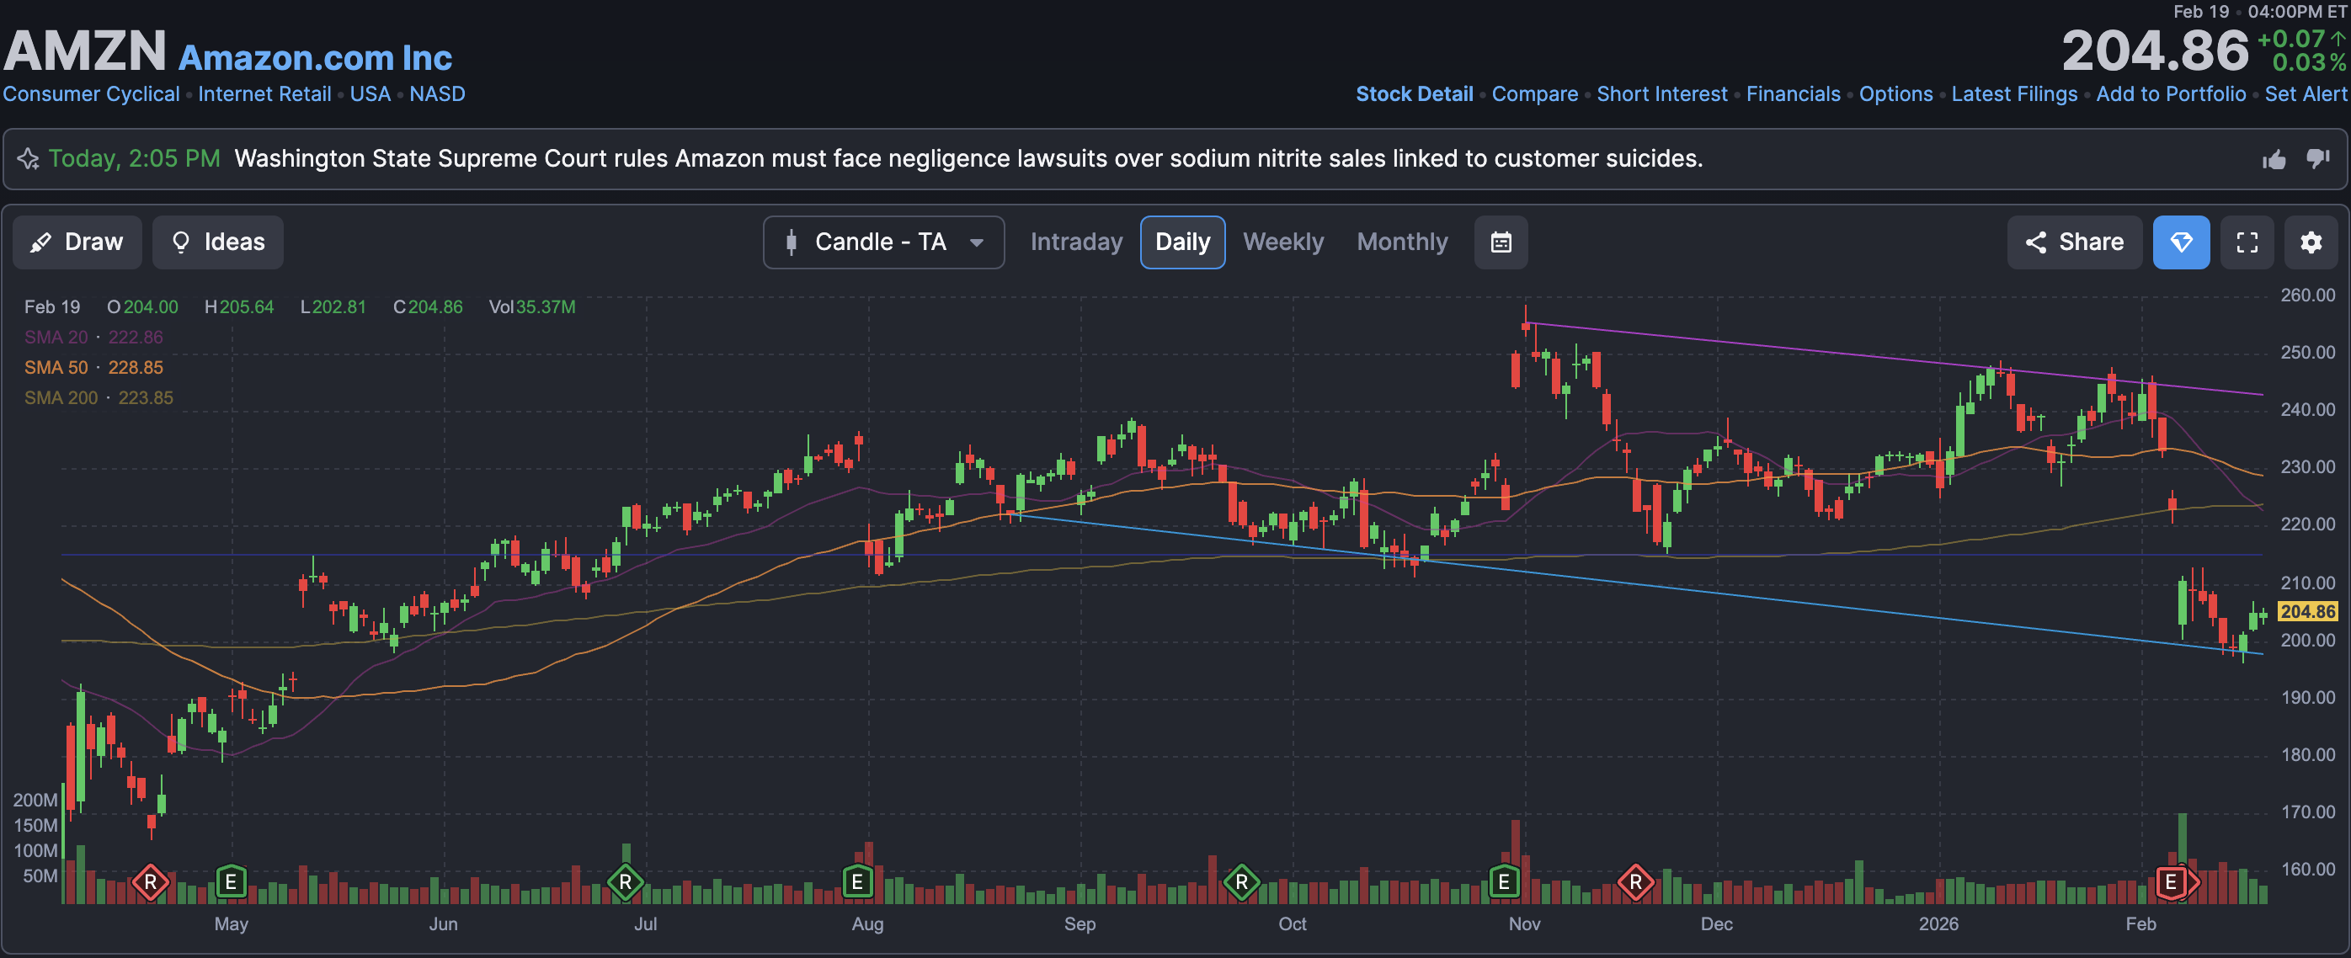
Task: Click the thumbs up icon on news
Action: (2274, 160)
